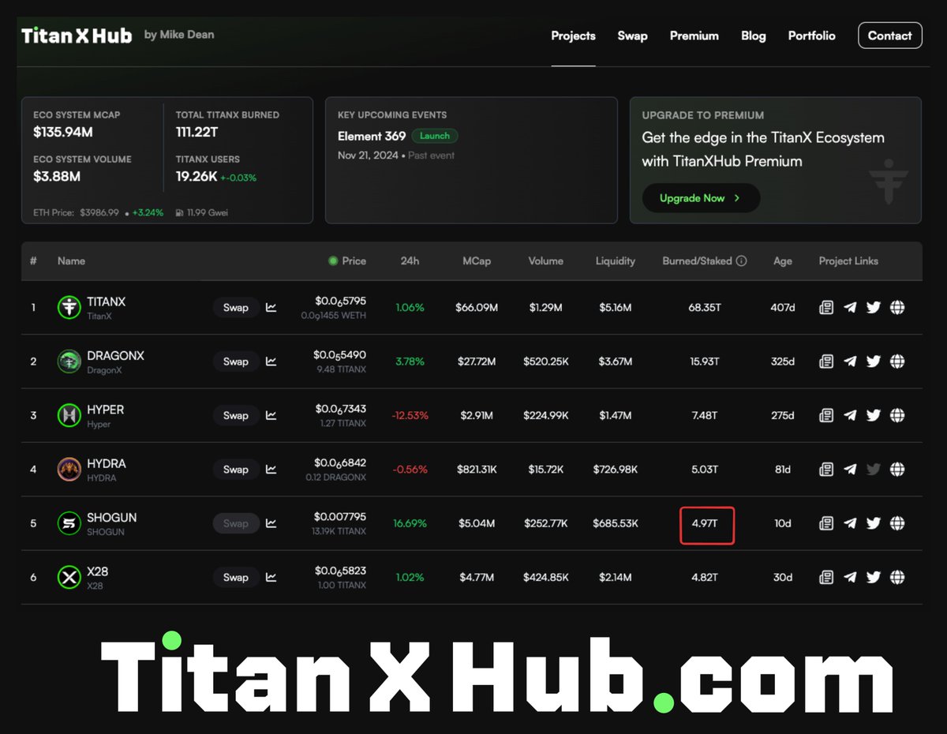
Task: Go to the Projects nav tab
Action: pos(573,36)
